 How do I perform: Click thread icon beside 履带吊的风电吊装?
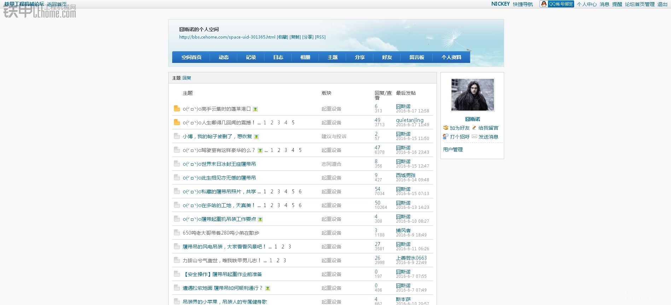coord(177,246)
